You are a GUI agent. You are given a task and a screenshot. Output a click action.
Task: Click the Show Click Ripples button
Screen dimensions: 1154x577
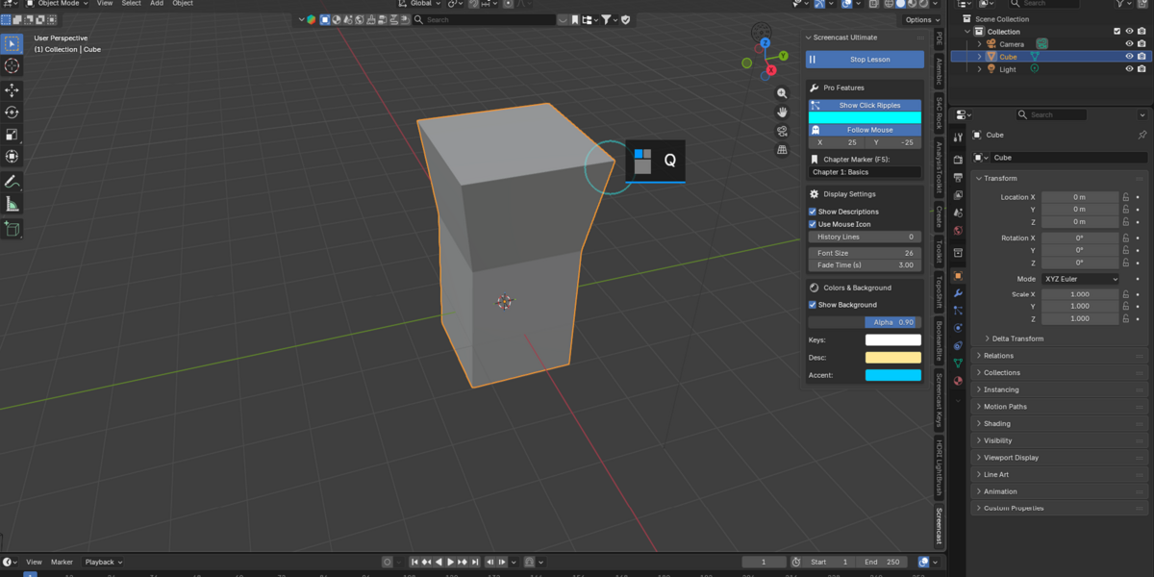click(865, 106)
